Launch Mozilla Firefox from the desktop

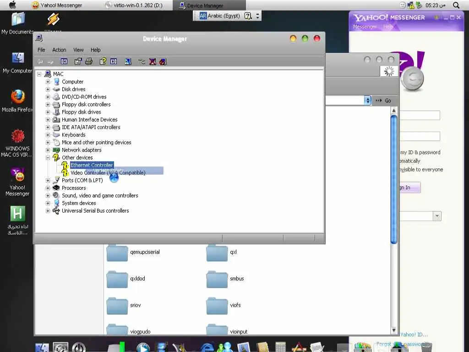[18, 101]
